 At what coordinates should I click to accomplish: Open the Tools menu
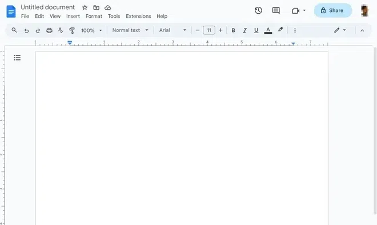point(114,17)
